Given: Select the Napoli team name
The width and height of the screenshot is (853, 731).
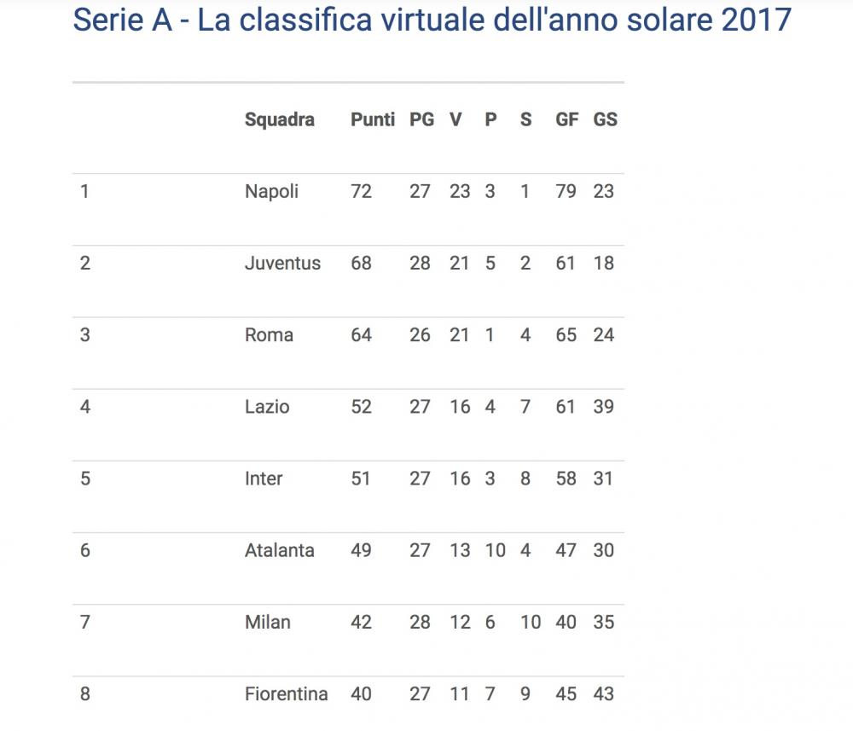Looking at the screenshot, I should (x=271, y=192).
